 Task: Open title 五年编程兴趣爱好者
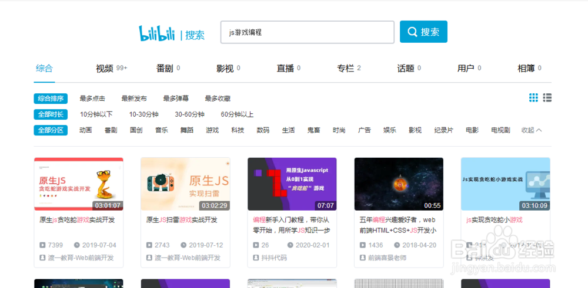(x=398, y=225)
